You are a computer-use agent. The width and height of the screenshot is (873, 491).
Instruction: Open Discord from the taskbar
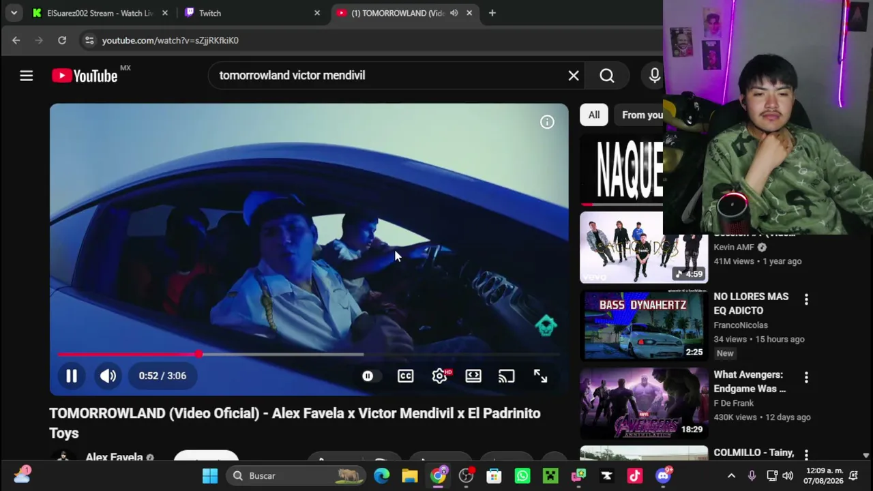point(663,476)
